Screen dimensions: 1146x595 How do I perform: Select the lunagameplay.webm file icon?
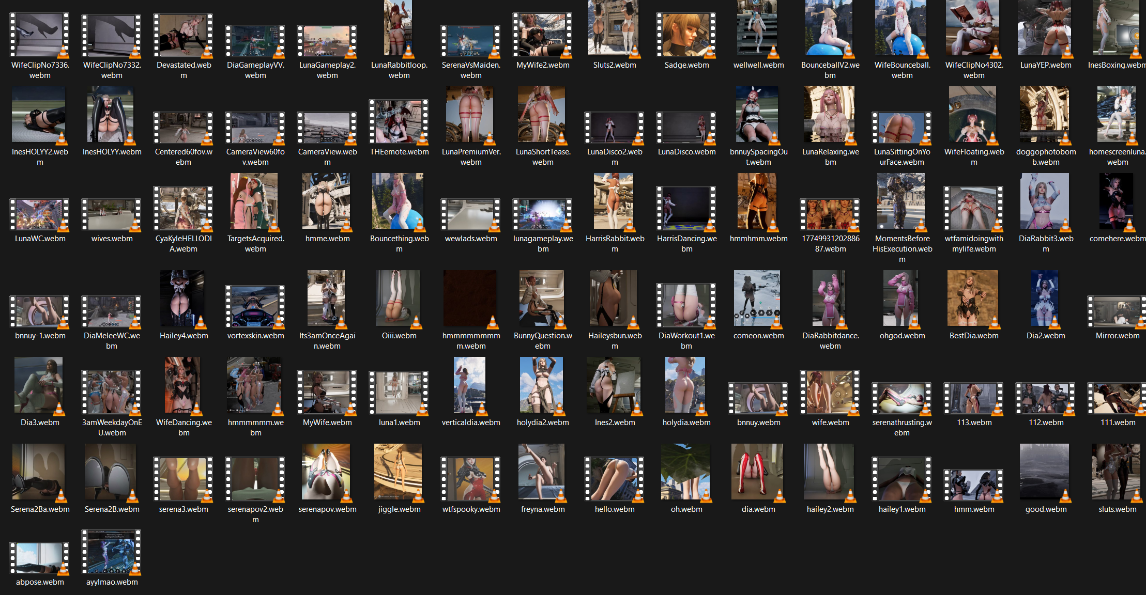[x=543, y=214]
